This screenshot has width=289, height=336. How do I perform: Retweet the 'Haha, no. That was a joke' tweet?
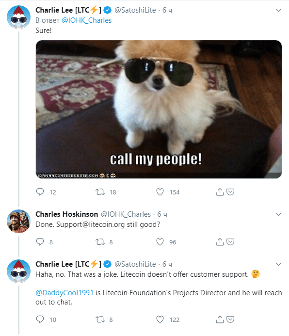pyautogui.click(x=100, y=320)
